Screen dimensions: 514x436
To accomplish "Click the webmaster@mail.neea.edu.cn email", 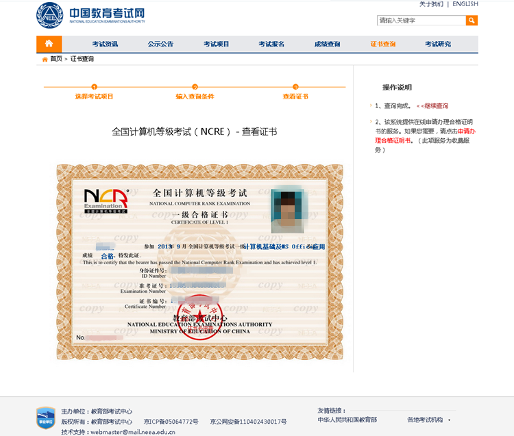I will [133, 432].
